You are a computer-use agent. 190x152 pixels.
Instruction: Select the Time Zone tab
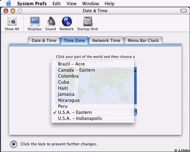click(74, 40)
